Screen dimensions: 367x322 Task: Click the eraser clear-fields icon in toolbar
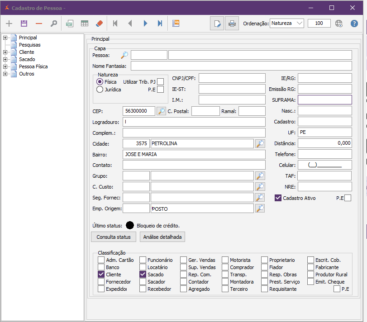pos(100,24)
